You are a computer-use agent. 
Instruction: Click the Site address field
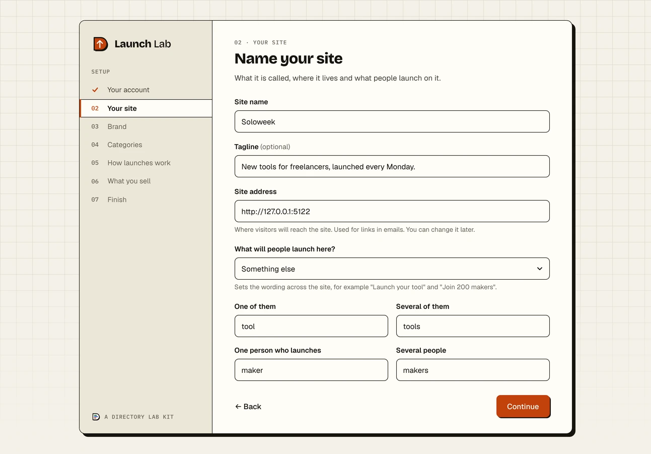point(392,211)
